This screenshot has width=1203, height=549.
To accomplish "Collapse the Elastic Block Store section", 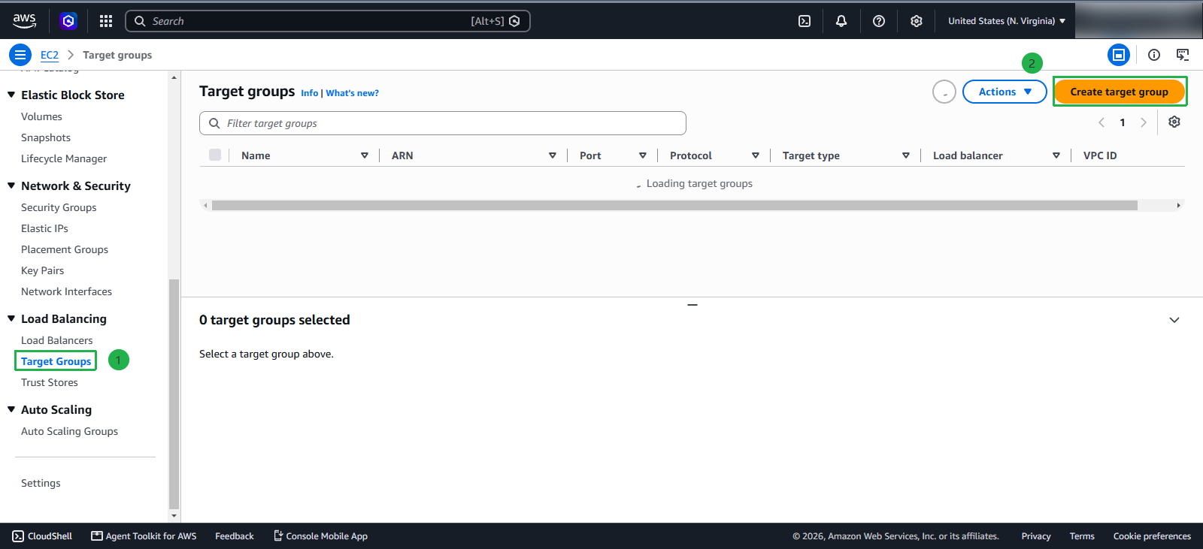I will 11,95.
